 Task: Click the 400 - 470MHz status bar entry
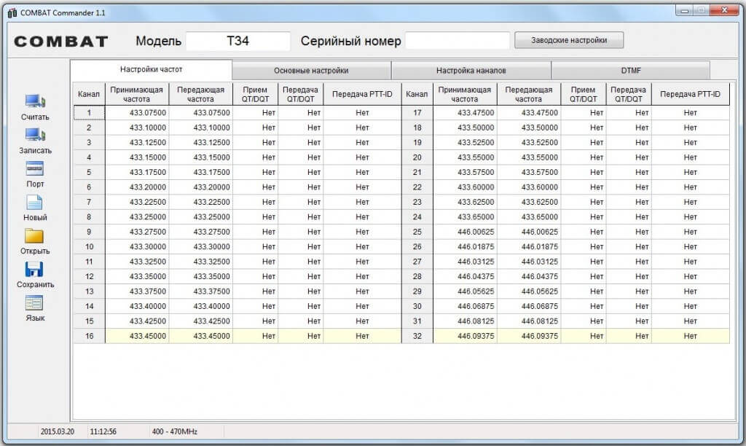point(175,431)
